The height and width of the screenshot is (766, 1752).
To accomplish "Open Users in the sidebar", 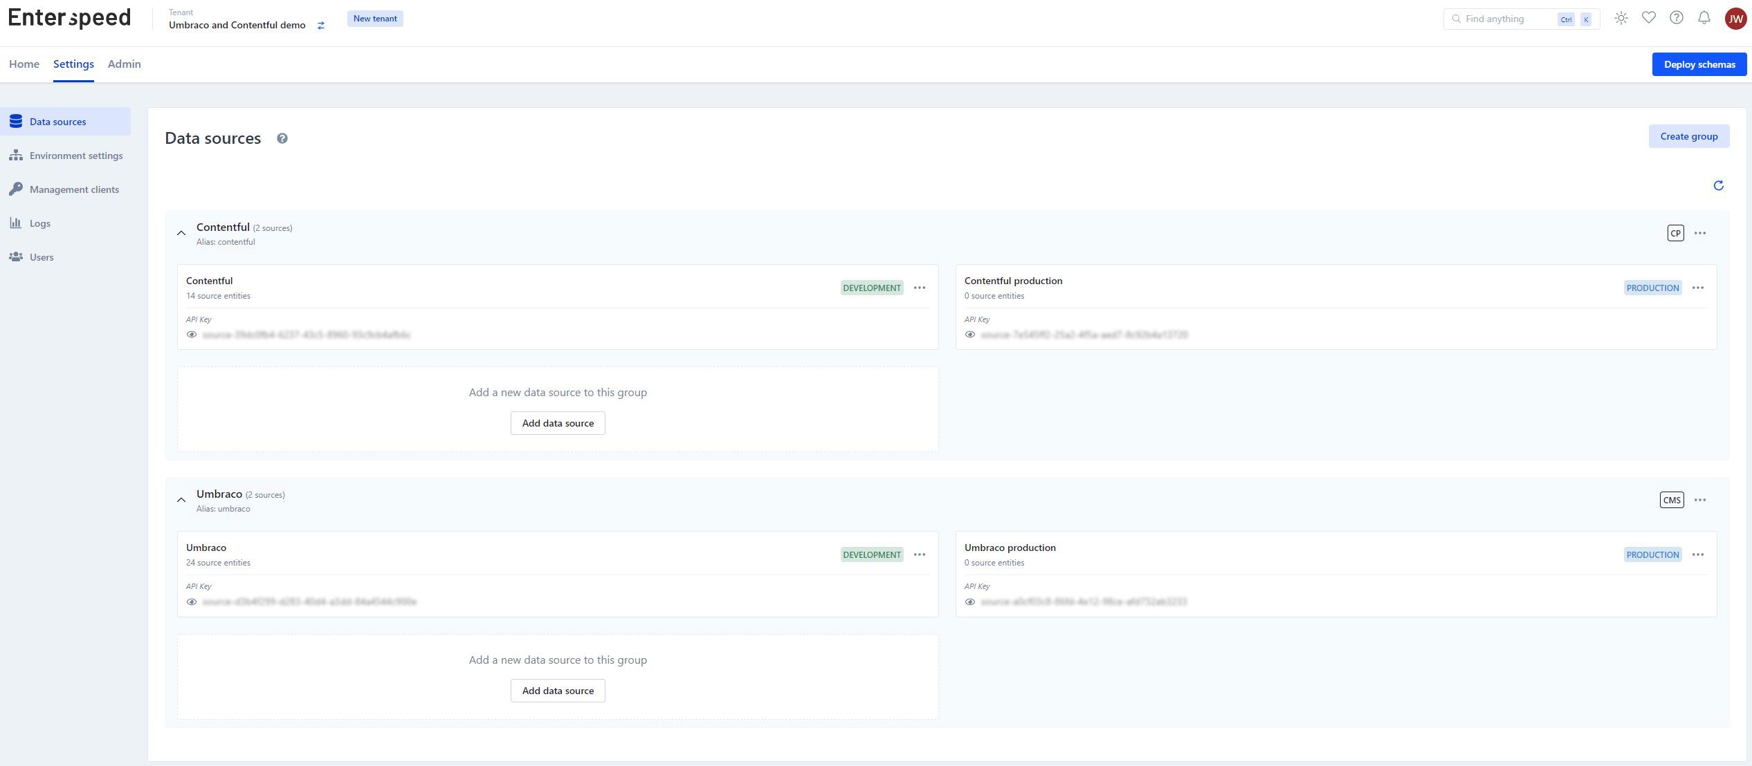I will click(x=65, y=257).
